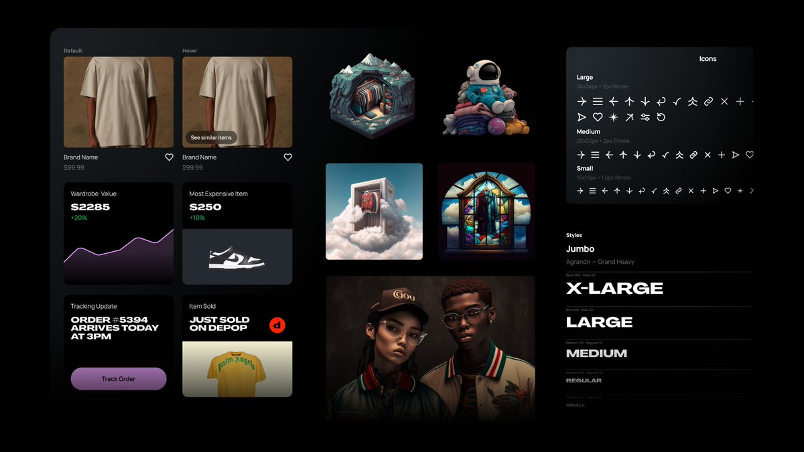Open the isometric cave closet illustration

pyautogui.click(x=374, y=95)
